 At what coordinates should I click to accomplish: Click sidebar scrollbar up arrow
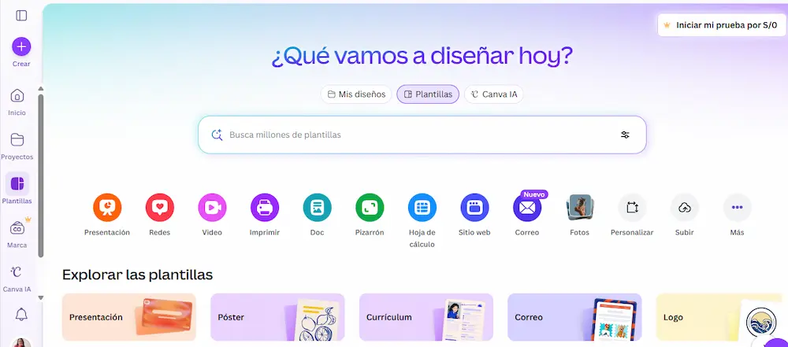point(41,88)
